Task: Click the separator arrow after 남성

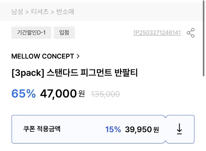Action: (27, 12)
